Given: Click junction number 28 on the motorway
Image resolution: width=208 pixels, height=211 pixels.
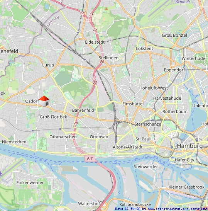Looking at the screenshot, I should pyautogui.click(x=76, y=123).
